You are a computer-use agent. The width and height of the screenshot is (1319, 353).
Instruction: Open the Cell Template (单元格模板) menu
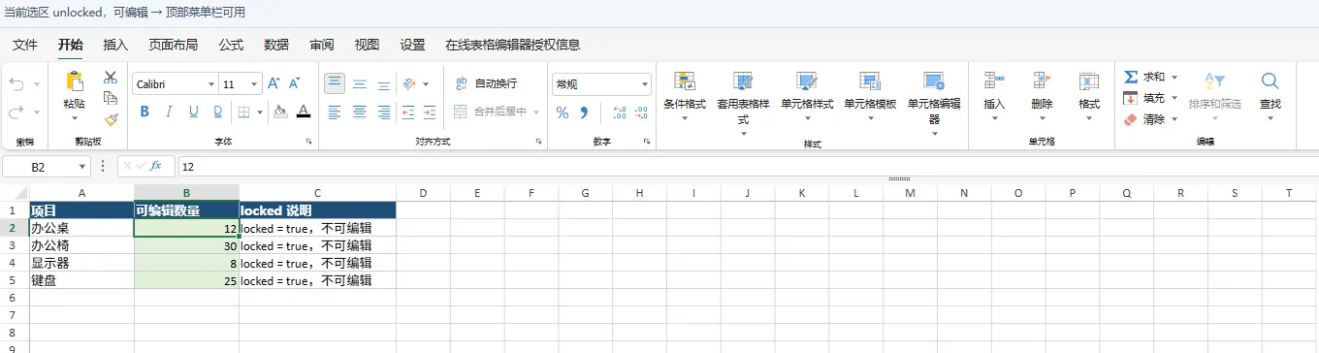tap(870, 96)
